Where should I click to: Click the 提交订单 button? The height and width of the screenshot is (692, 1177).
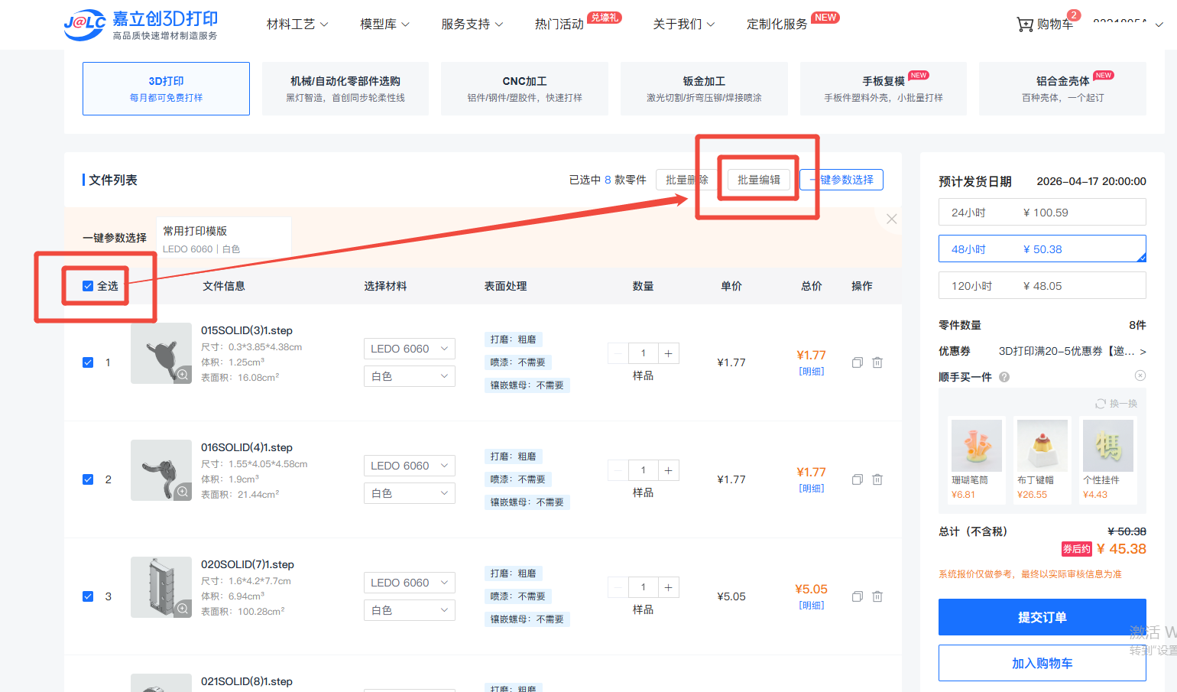[x=1042, y=617]
